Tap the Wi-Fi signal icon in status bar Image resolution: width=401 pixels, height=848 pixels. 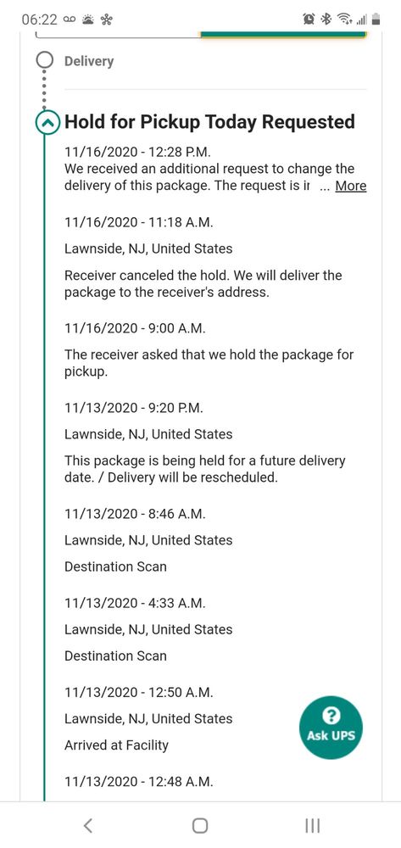pyautogui.click(x=343, y=20)
